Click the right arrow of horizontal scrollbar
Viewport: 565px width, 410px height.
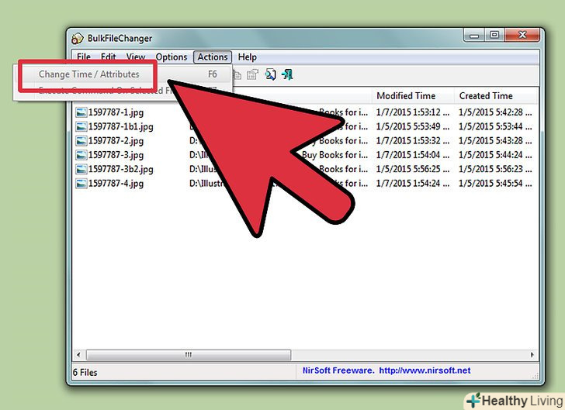coord(532,354)
